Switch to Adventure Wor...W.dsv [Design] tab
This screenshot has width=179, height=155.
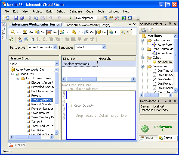[x=88, y=25]
